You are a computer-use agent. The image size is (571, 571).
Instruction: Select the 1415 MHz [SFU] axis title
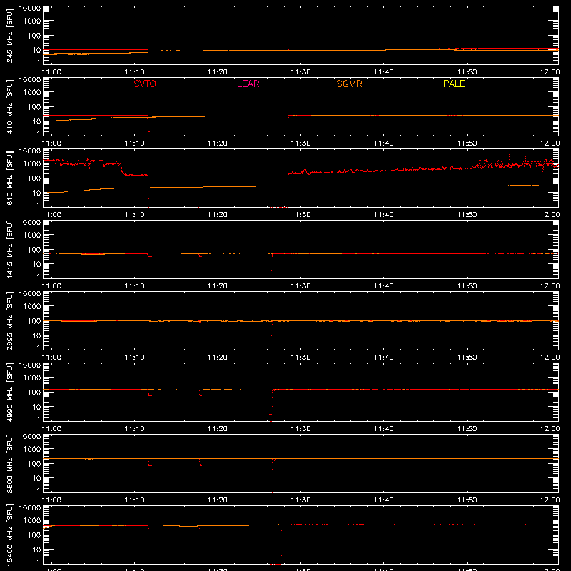9,249
